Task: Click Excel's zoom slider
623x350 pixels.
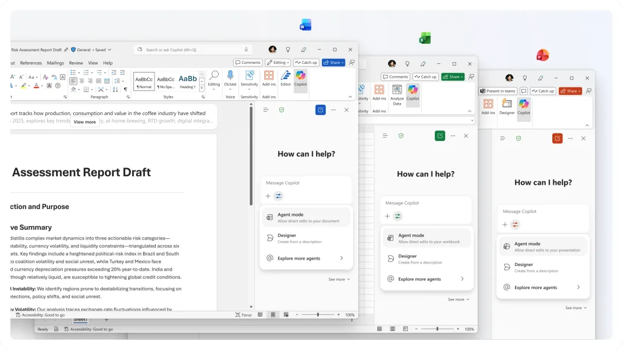Action: pos(437,329)
